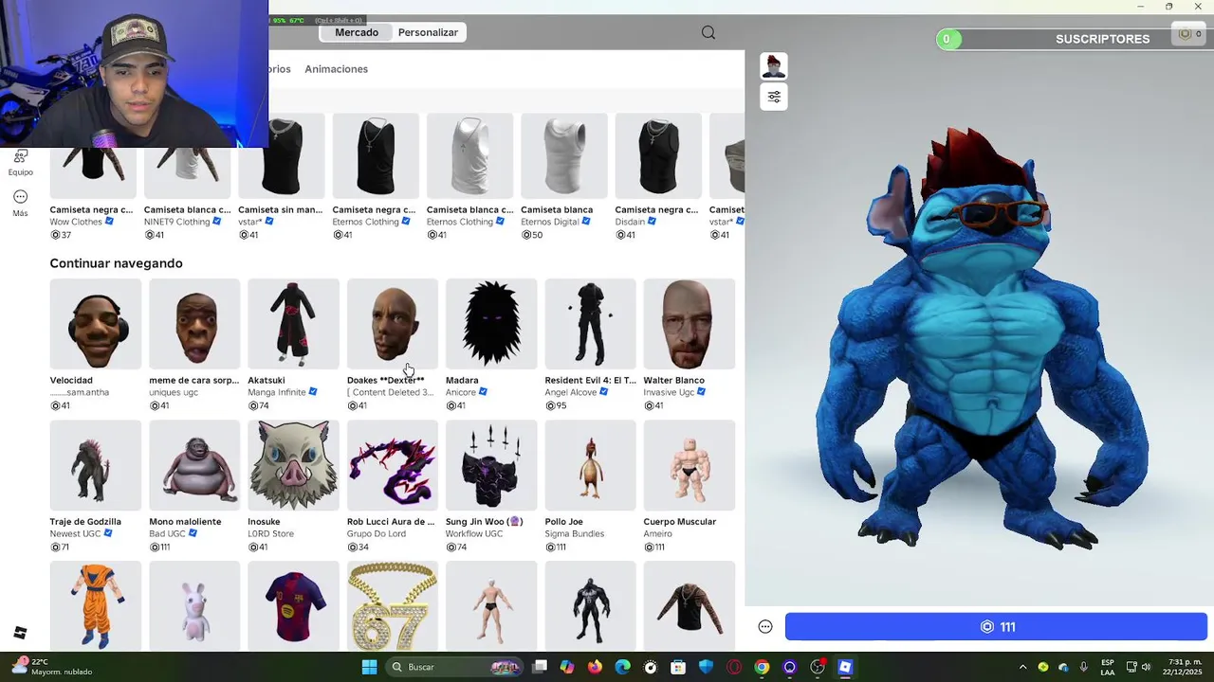Click the ESP LAA language indicator
The image size is (1214, 682).
[x=1108, y=667]
